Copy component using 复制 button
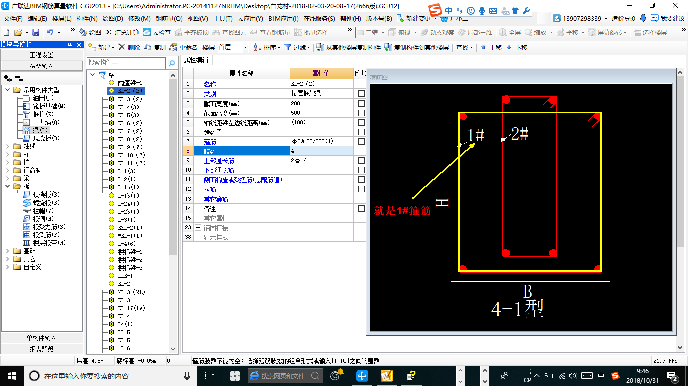 pyautogui.click(x=154, y=47)
